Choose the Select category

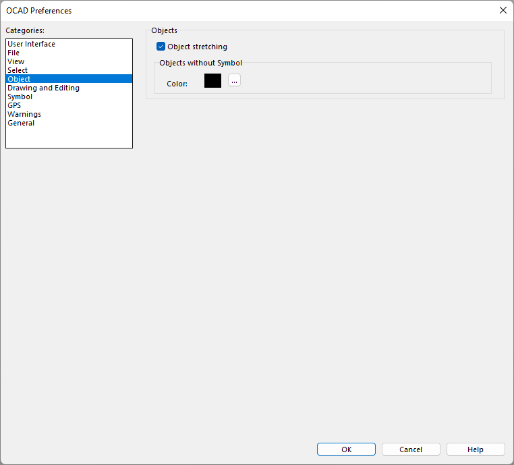click(69, 70)
